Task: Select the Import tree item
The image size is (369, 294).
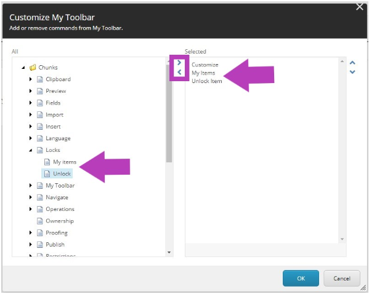Action: point(54,114)
